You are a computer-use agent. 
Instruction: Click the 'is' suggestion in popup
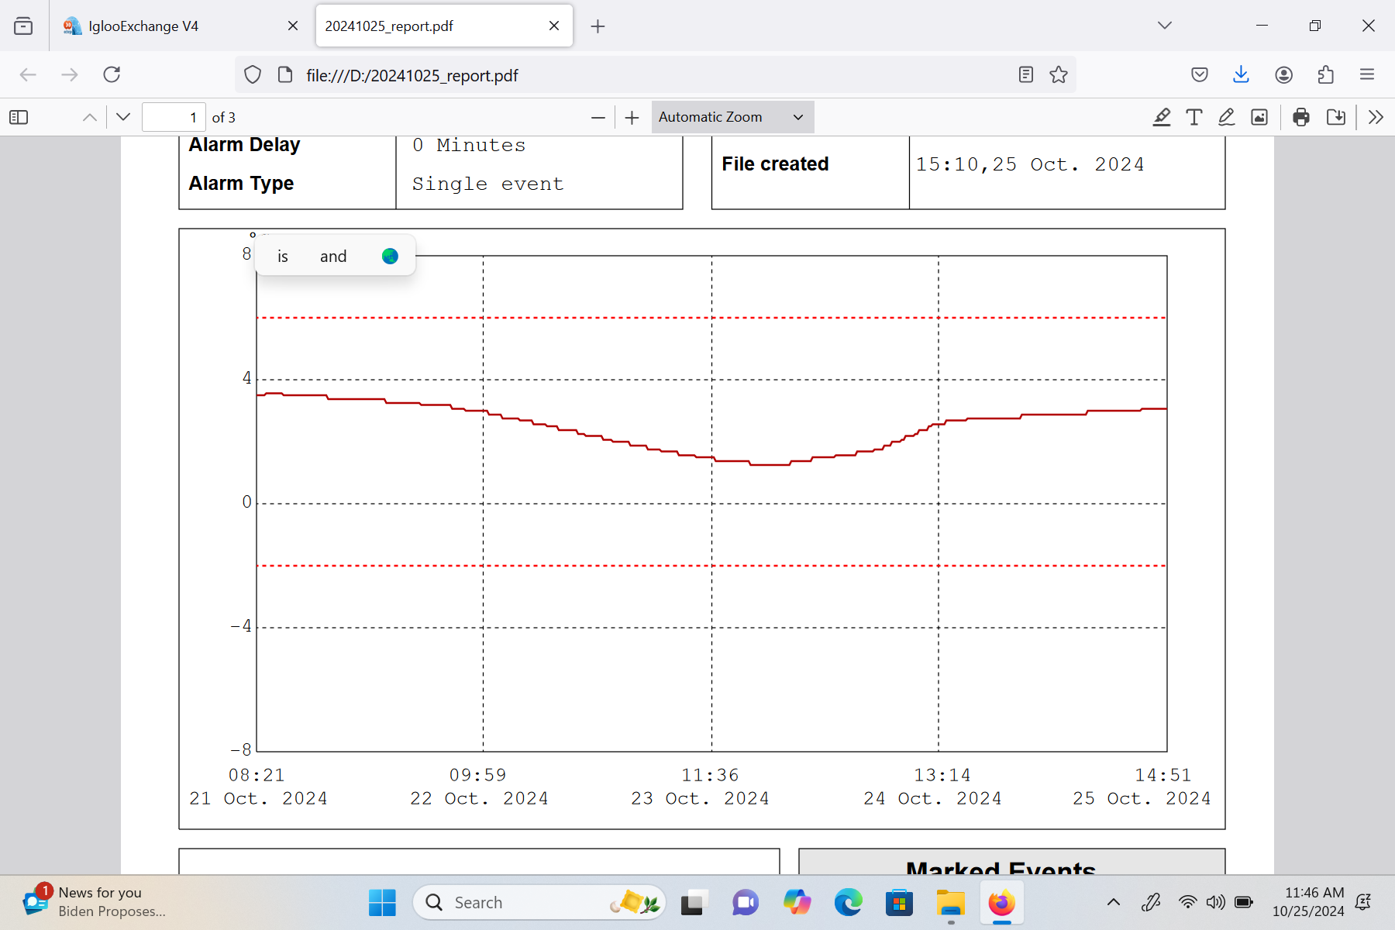tap(283, 257)
